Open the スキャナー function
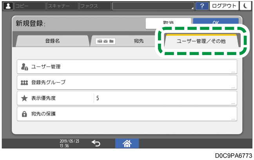The height and width of the screenshot is (160, 254). point(63,6)
